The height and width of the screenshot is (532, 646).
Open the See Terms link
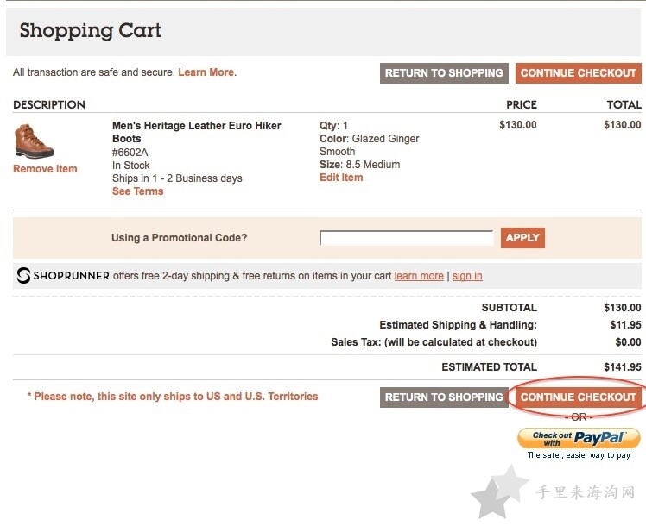click(137, 191)
